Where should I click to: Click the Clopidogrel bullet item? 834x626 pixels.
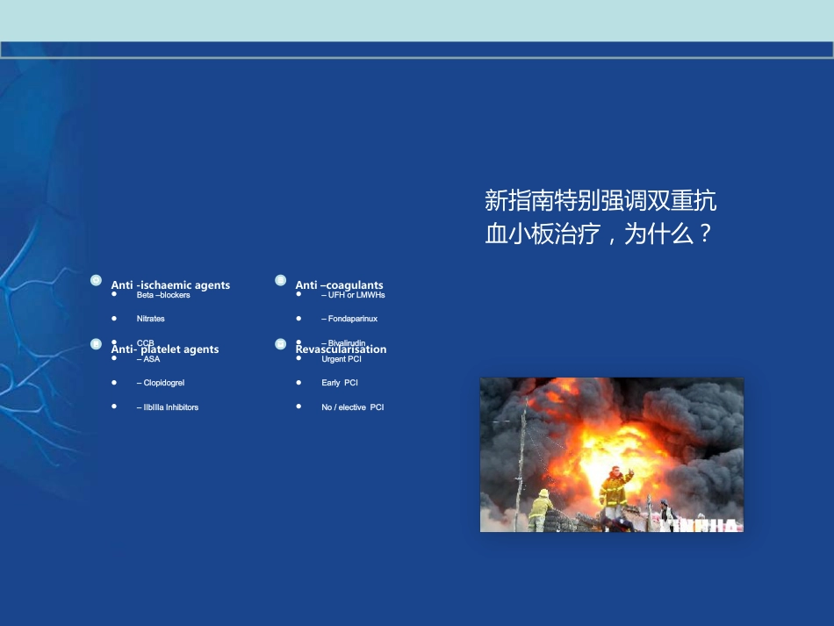[161, 383]
